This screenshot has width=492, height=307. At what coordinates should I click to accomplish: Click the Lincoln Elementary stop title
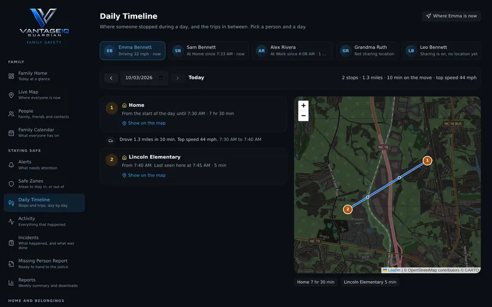pos(154,157)
